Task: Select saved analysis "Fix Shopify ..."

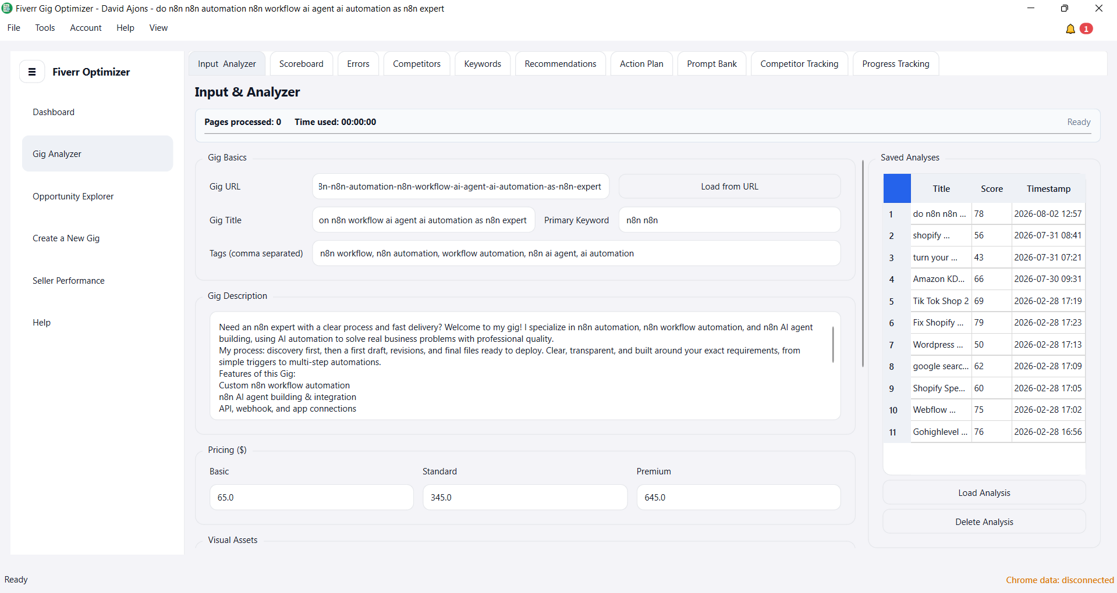Action: point(941,323)
